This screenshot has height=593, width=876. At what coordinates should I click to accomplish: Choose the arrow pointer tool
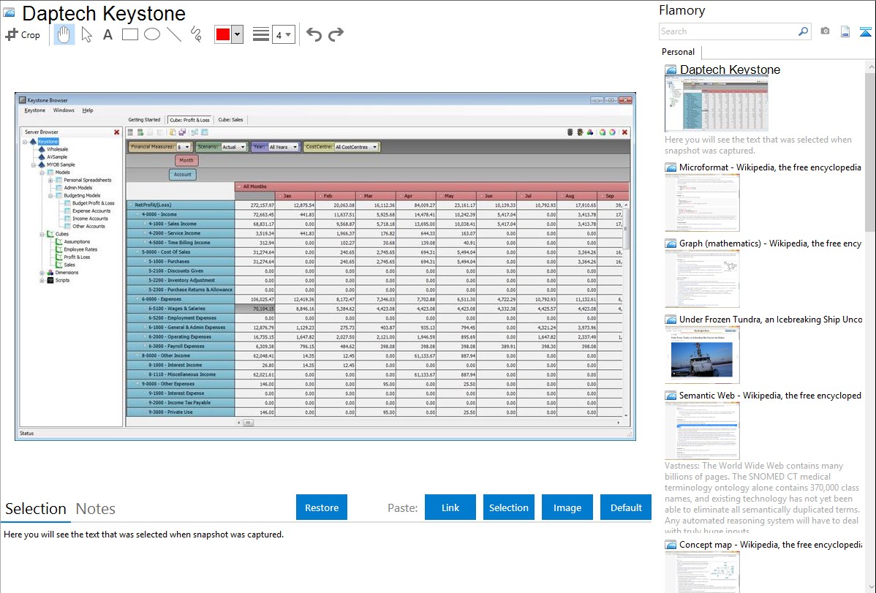(x=86, y=34)
